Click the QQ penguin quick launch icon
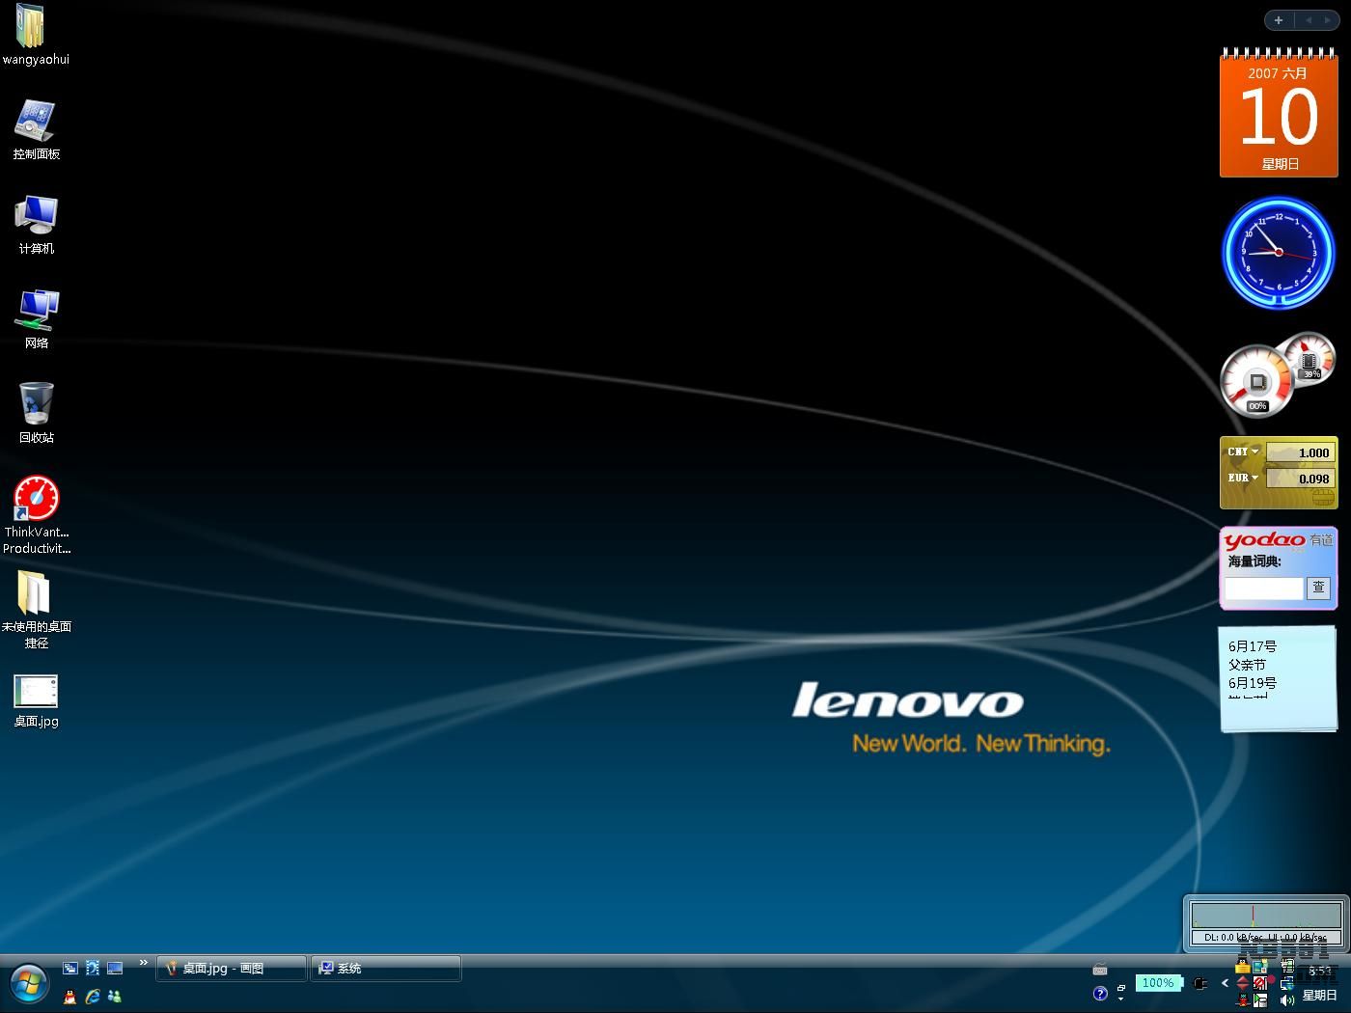Screen dimensions: 1351x1013 tap(69, 997)
